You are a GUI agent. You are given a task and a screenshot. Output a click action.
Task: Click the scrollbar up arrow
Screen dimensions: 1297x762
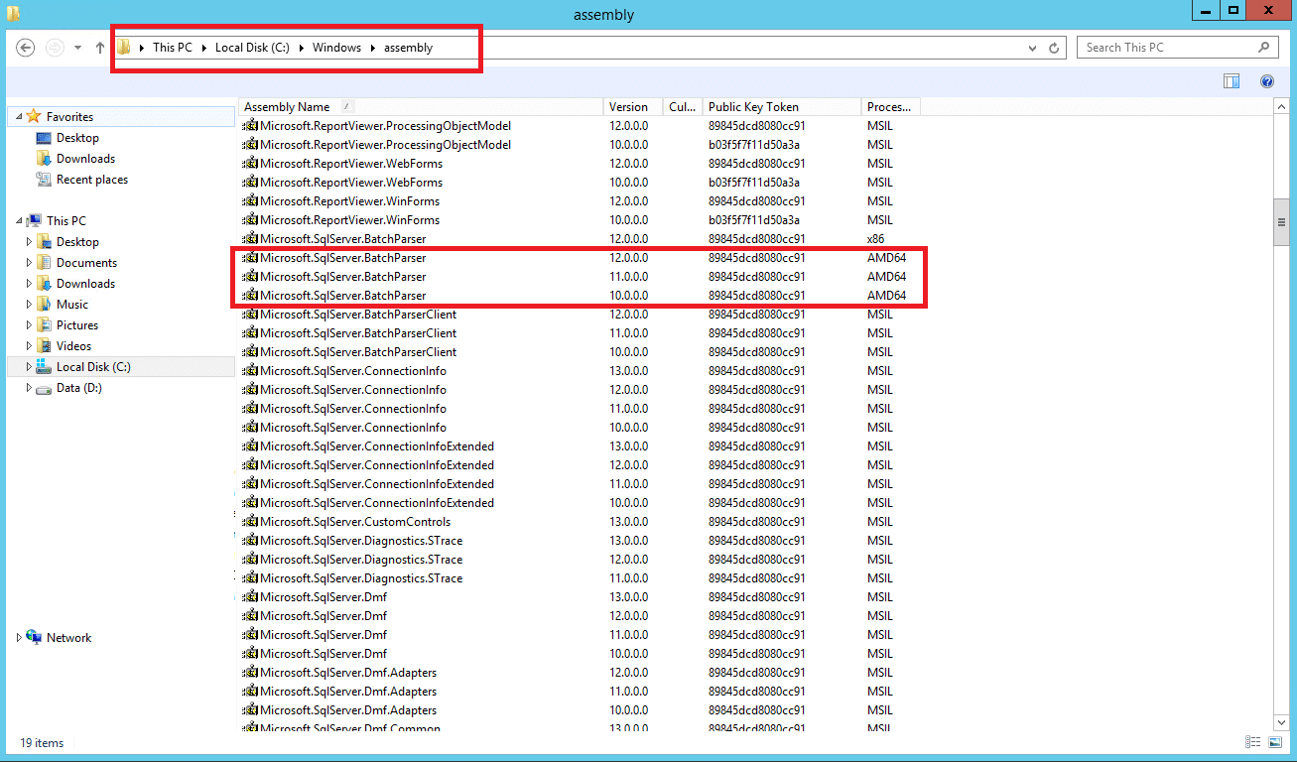pyautogui.click(x=1280, y=105)
